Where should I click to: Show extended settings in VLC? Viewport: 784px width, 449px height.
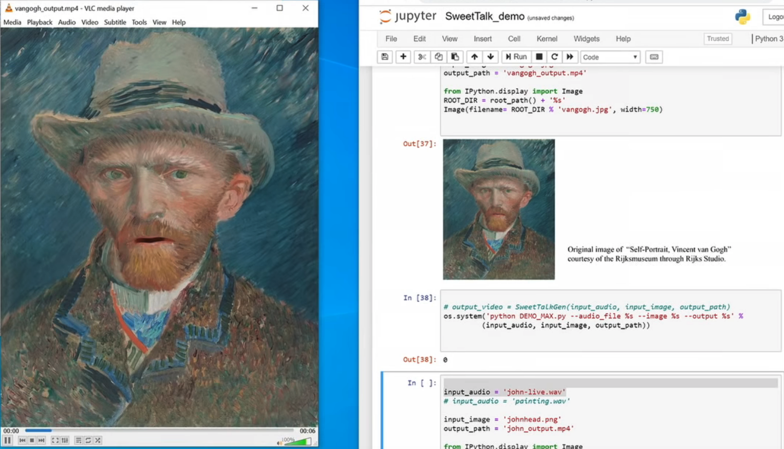pos(65,440)
